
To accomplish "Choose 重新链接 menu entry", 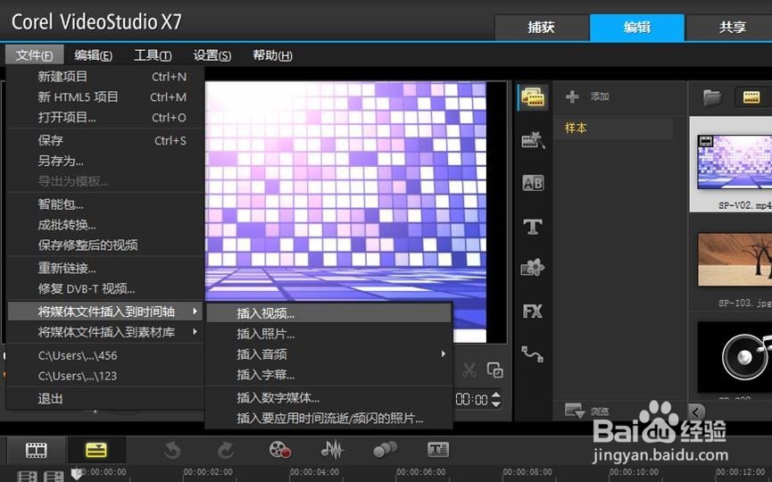I will click(x=105, y=268).
